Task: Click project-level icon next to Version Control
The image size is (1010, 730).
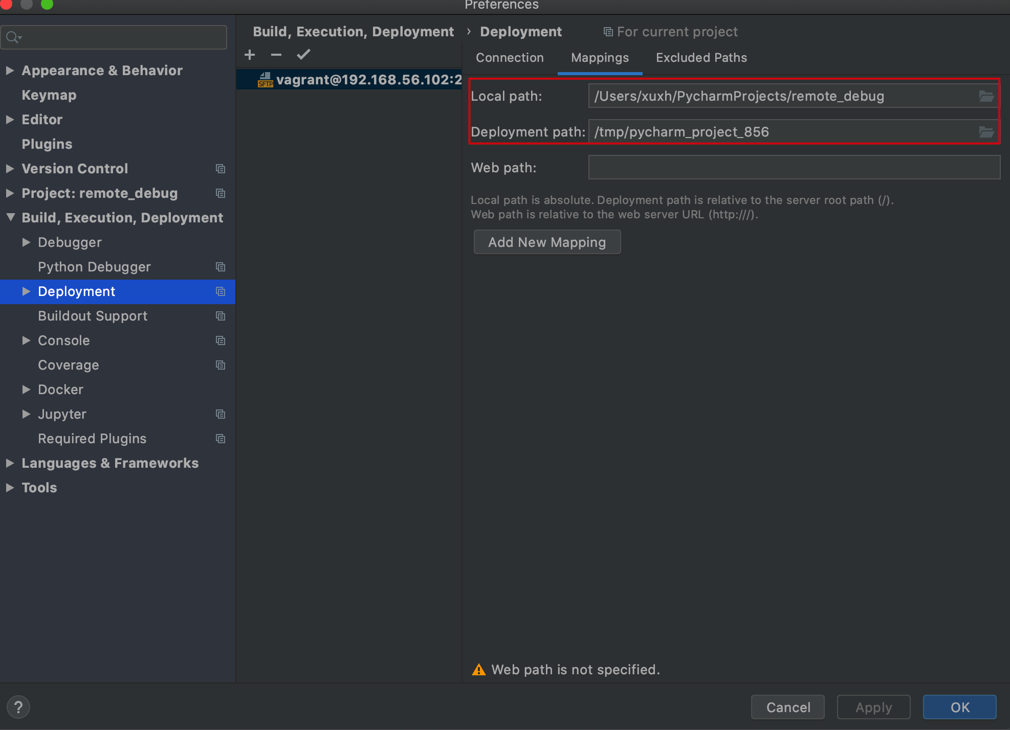Action: point(221,169)
